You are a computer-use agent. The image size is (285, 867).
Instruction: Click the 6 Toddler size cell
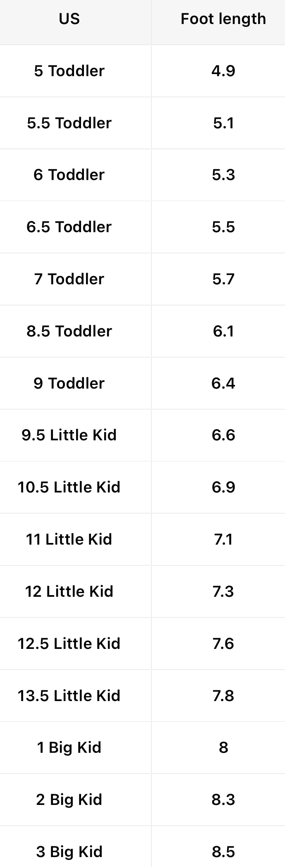tap(69, 175)
